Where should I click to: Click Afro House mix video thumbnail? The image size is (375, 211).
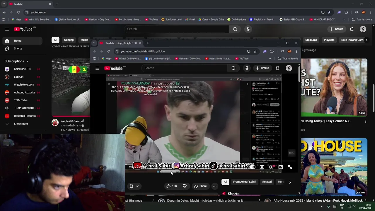pyautogui.click(x=334, y=167)
